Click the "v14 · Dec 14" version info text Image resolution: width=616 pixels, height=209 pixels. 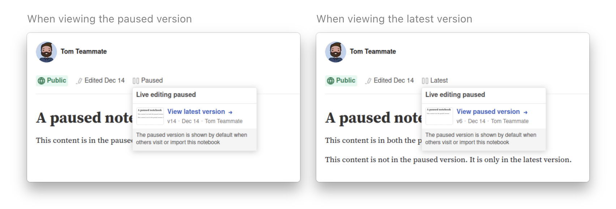coord(181,121)
